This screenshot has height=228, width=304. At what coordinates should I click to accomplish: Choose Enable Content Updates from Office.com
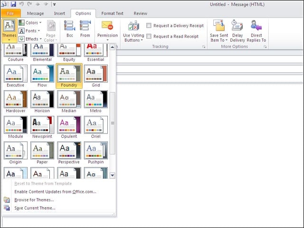tap(55, 192)
